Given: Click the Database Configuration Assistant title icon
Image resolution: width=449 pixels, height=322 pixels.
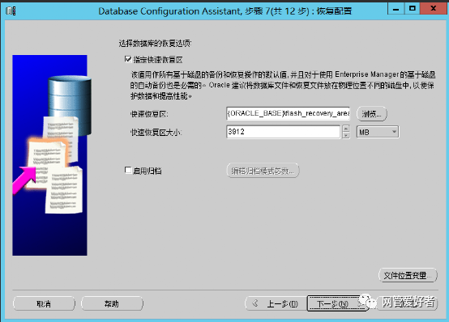Looking at the screenshot, I should (11, 11).
